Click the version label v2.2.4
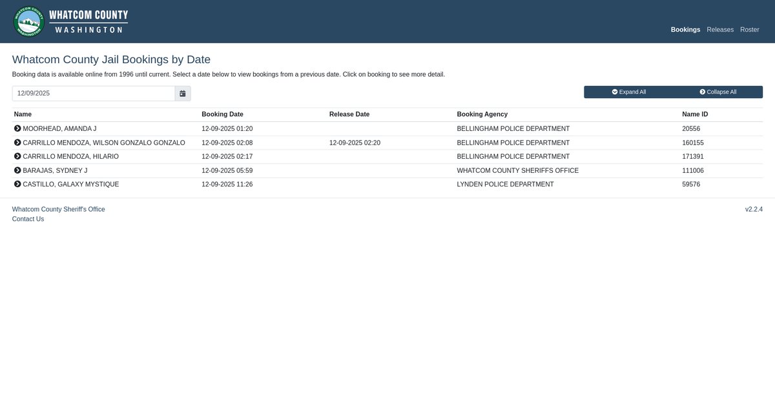The image size is (775, 400). 754,210
